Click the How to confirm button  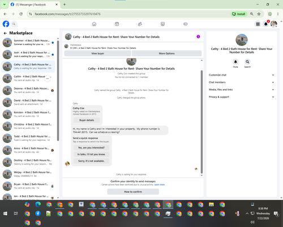133,192
